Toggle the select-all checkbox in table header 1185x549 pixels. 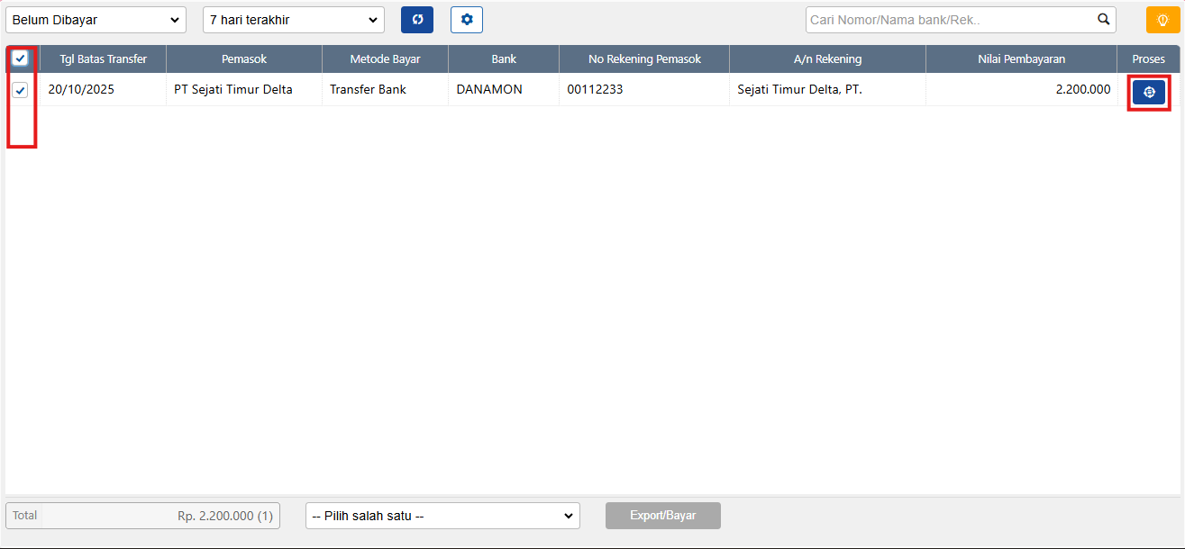(20, 58)
